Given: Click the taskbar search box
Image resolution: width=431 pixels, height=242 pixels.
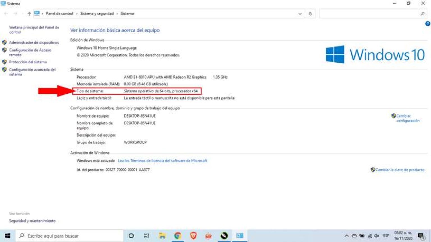Looking at the screenshot, I should pyautogui.click(x=70, y=236).
